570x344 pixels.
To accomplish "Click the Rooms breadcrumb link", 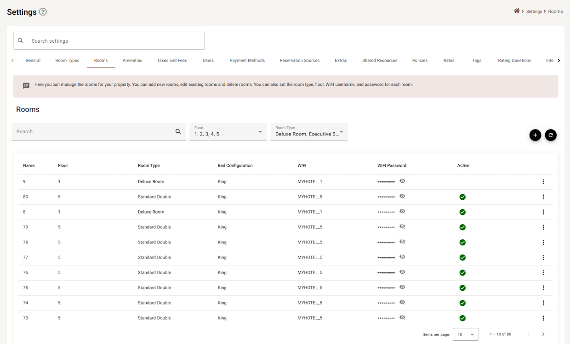I will click(x=555, y=11).
